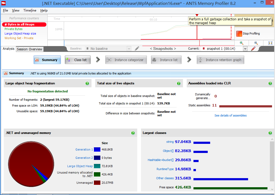
Task: Switch to the Session Overview tab
Action: (30, 49)
